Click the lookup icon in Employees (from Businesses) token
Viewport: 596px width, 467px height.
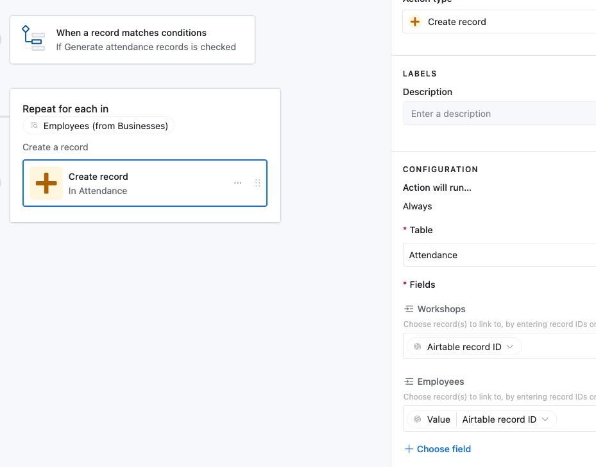tap(35, 126)
